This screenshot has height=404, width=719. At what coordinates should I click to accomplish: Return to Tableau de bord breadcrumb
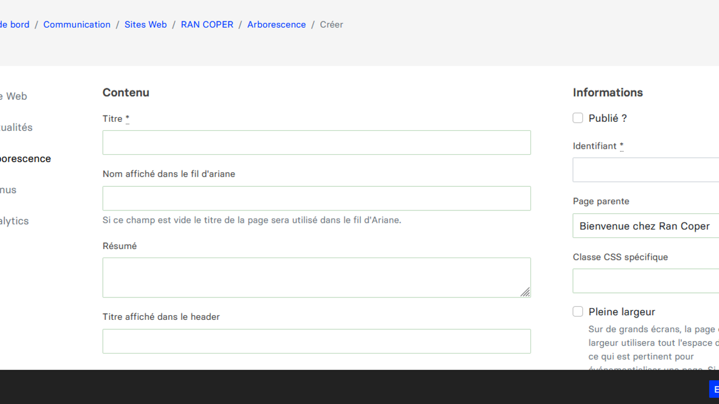tap(15, 25)
